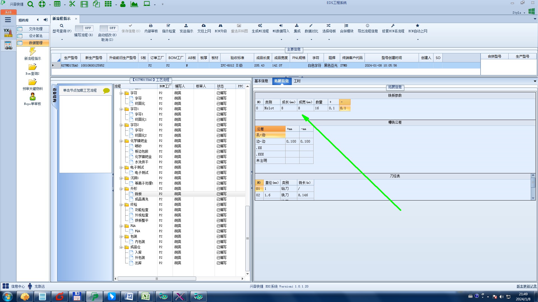This screenshot has width=538, height=302.
Task: Collapse the 终检 tree folder
Action: click(x=121, y=205)
